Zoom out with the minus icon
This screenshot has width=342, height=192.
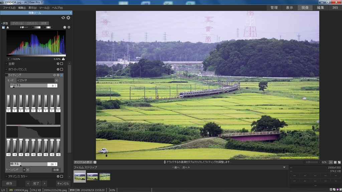[x=304, y=162]
